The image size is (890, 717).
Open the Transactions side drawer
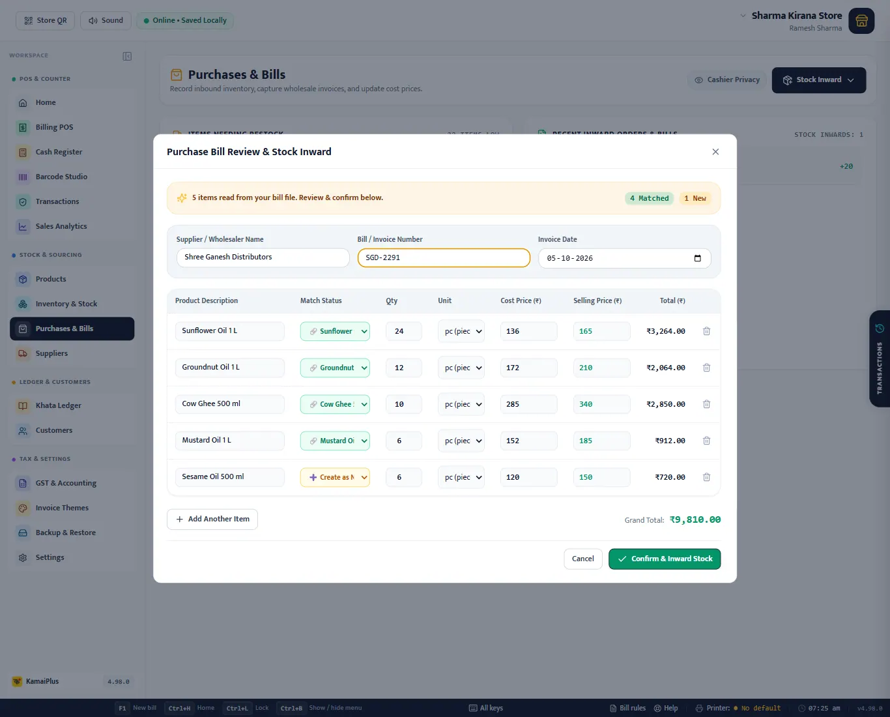pos(880,358)
